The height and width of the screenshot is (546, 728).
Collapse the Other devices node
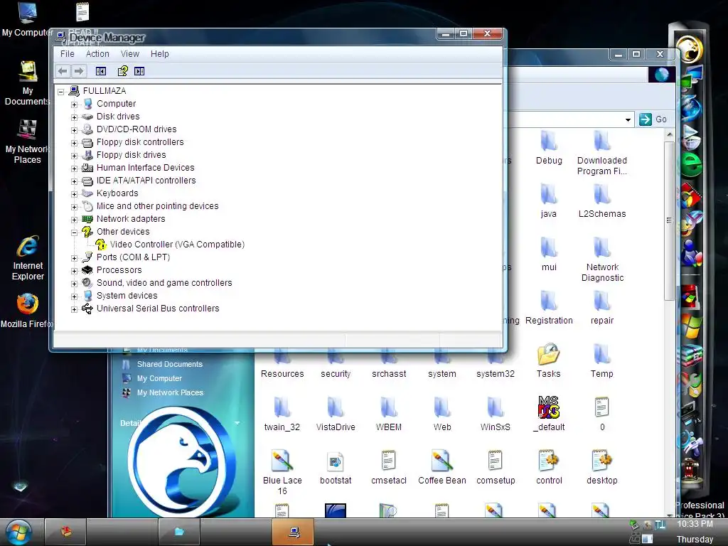click(x=74, y=232)
